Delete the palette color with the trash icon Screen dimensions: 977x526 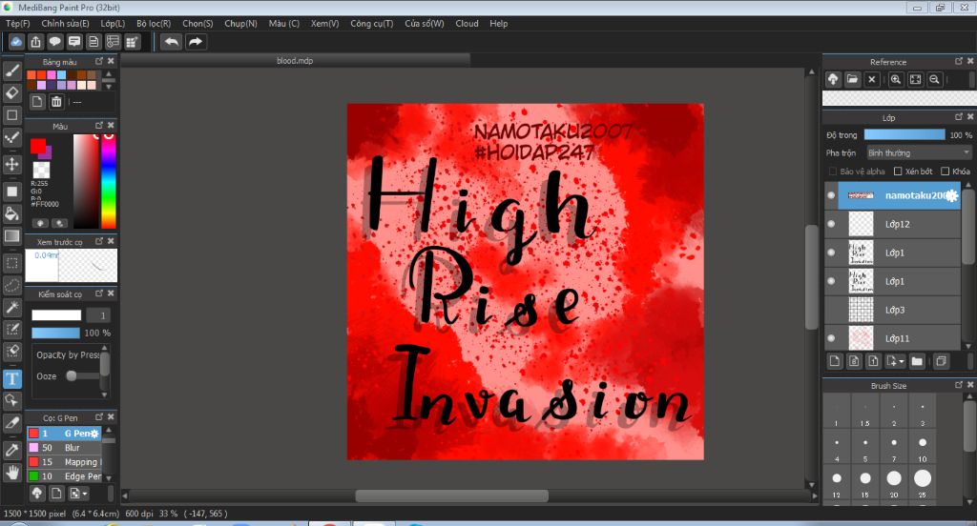[x=56, y=101]
